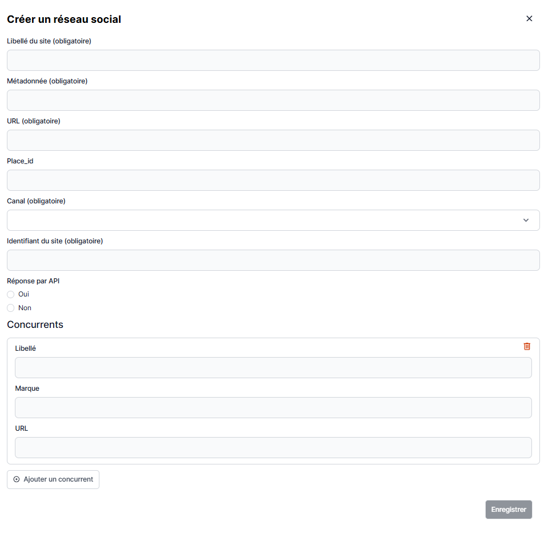The width and height of the screenshot is (544, 533).
Task: Delete the competitor with the trash icon
Action: click(x=527, y=346)
